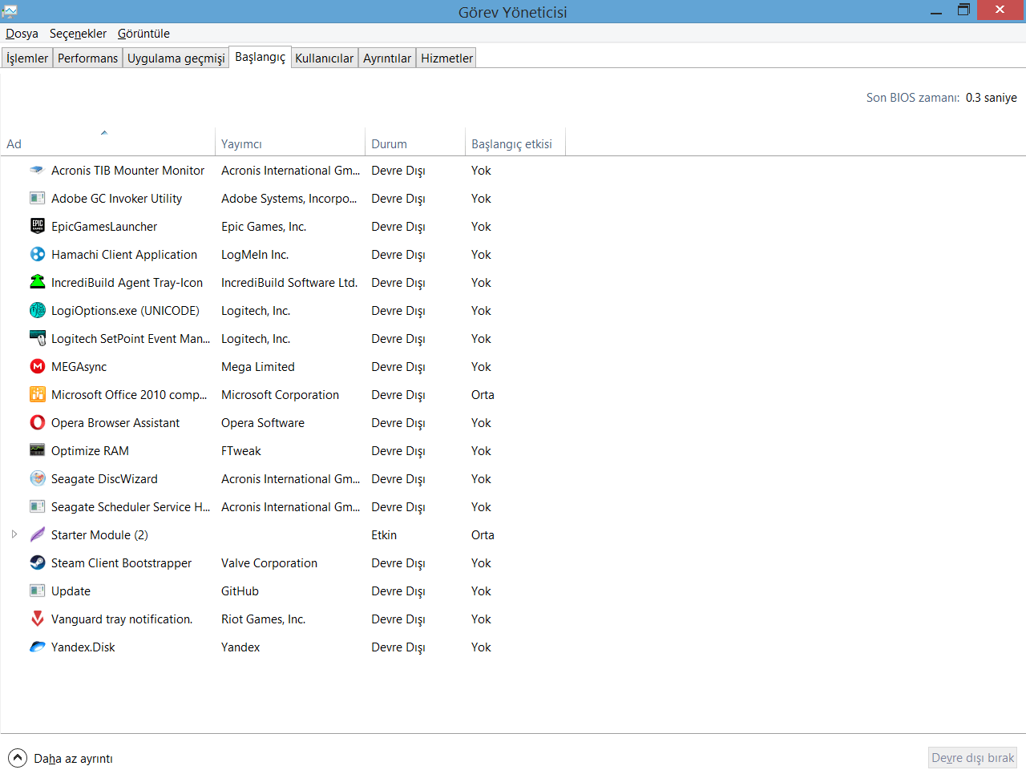Select the LogiOptions.exe (UNICODE) entry

tap(125, 311)
